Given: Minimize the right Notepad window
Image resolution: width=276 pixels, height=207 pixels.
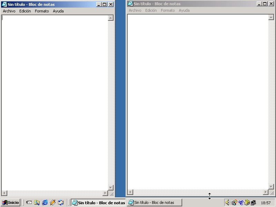Looking at the screenshot, I should click(259, 4).
